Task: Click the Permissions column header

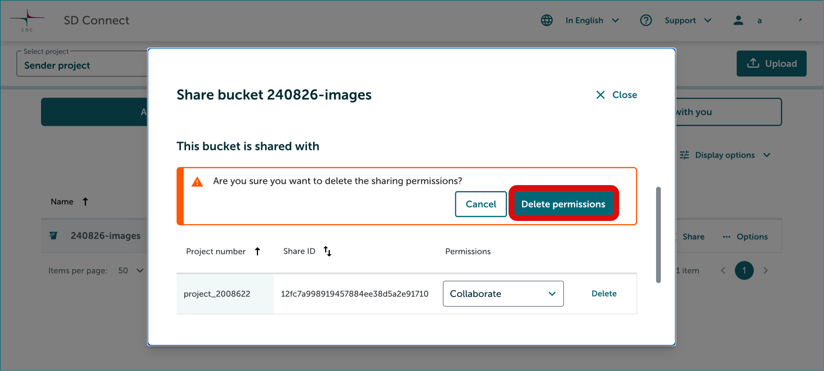Action: (468, 251)
